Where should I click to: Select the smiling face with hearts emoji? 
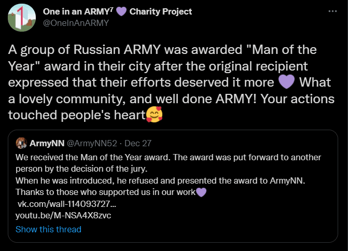click(154, 115)
